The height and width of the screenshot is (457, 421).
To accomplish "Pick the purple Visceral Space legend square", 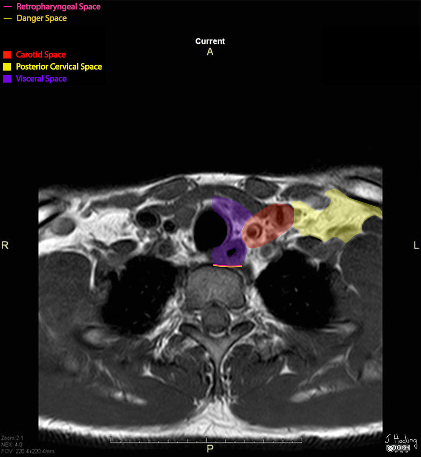I will pyautogui.click(x=7, y=79).
